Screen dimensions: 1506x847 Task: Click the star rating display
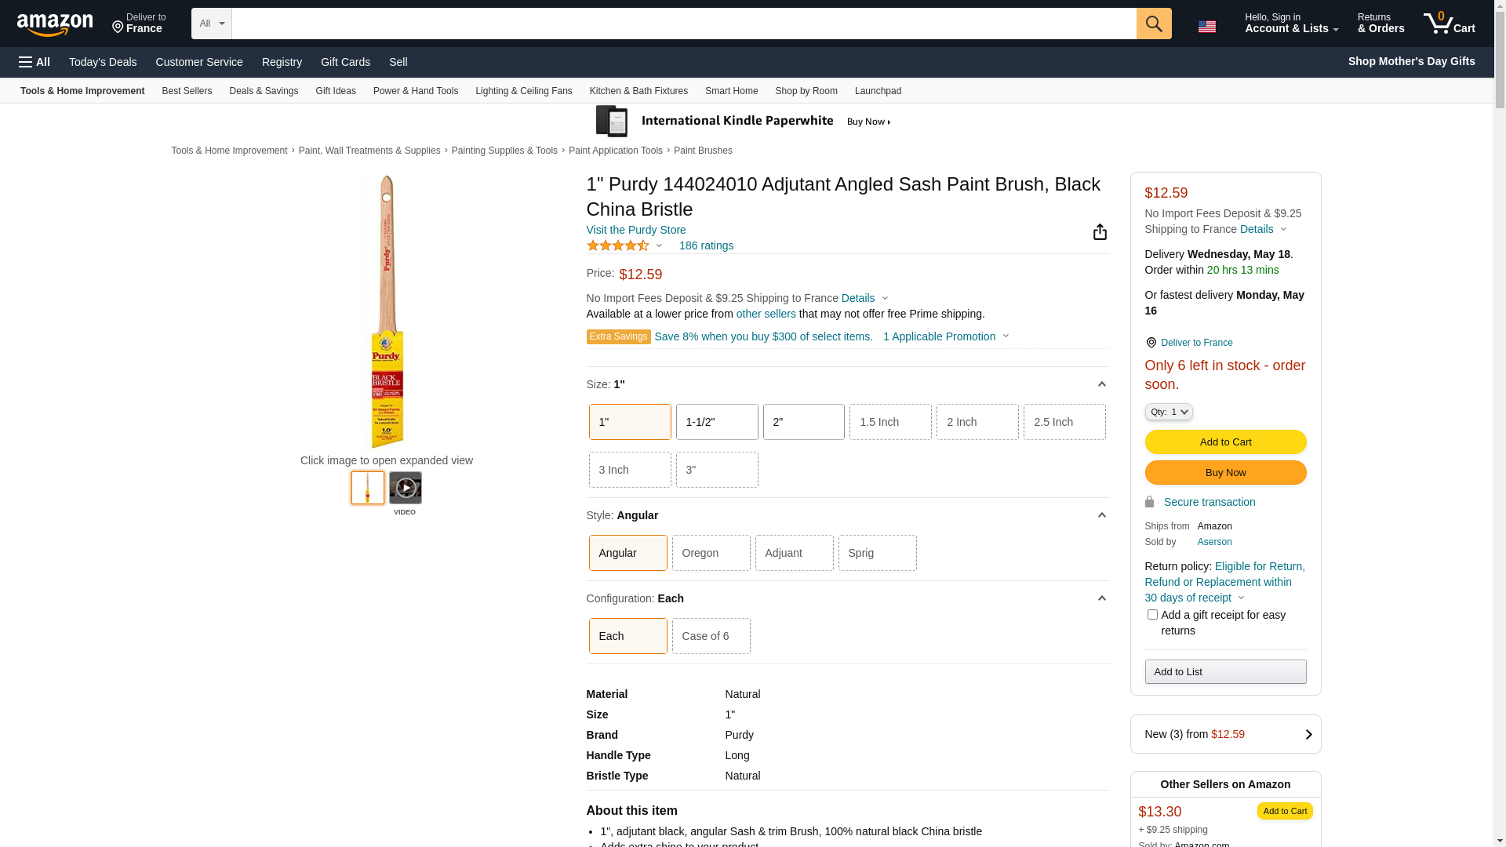(618, 245)
